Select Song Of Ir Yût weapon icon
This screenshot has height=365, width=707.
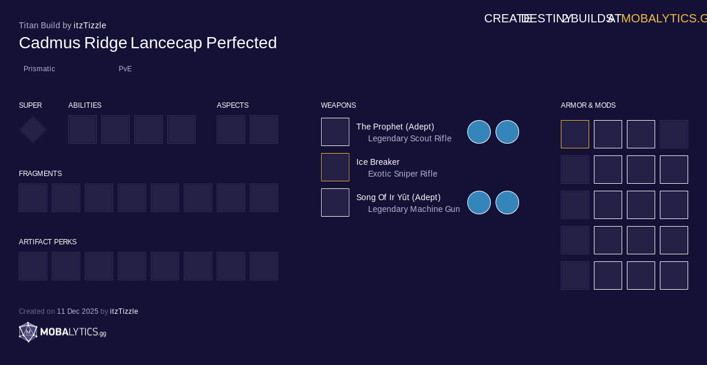pyautogui.click(x=335, y=203)
